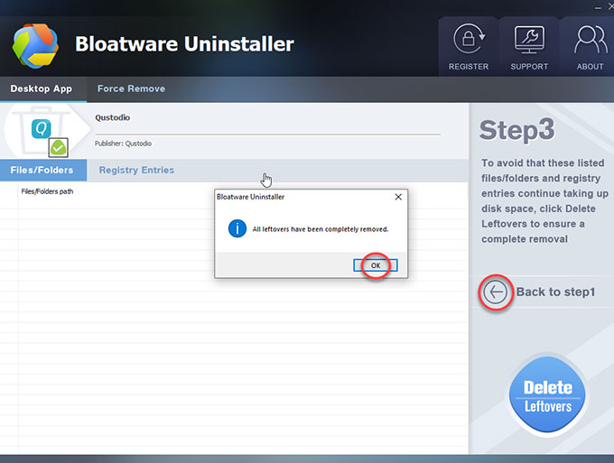Click the Files/Folders path column header
This screenshot has height=463, width=614.
[47, 191]
